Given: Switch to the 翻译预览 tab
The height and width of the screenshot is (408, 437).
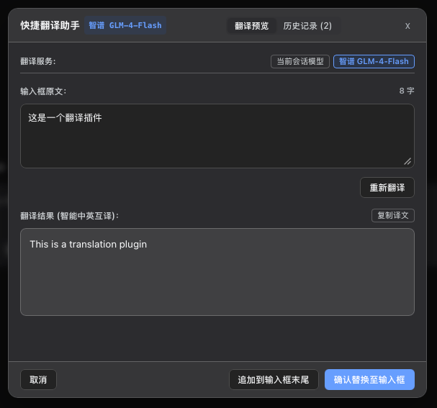Looking at the screenshot, I should tap(252, 26).
